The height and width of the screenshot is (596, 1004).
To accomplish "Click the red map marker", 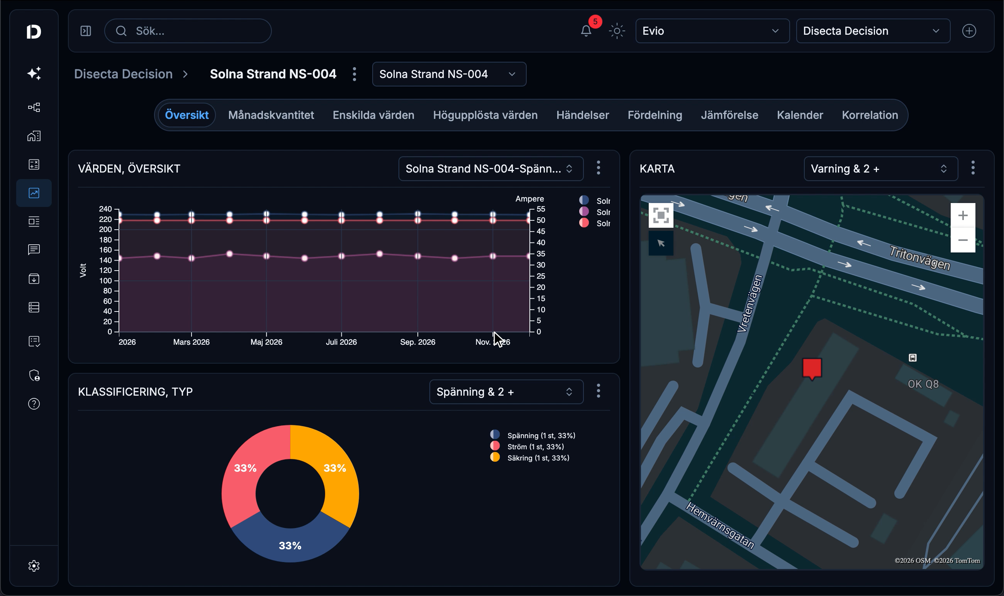I will 812,369.
